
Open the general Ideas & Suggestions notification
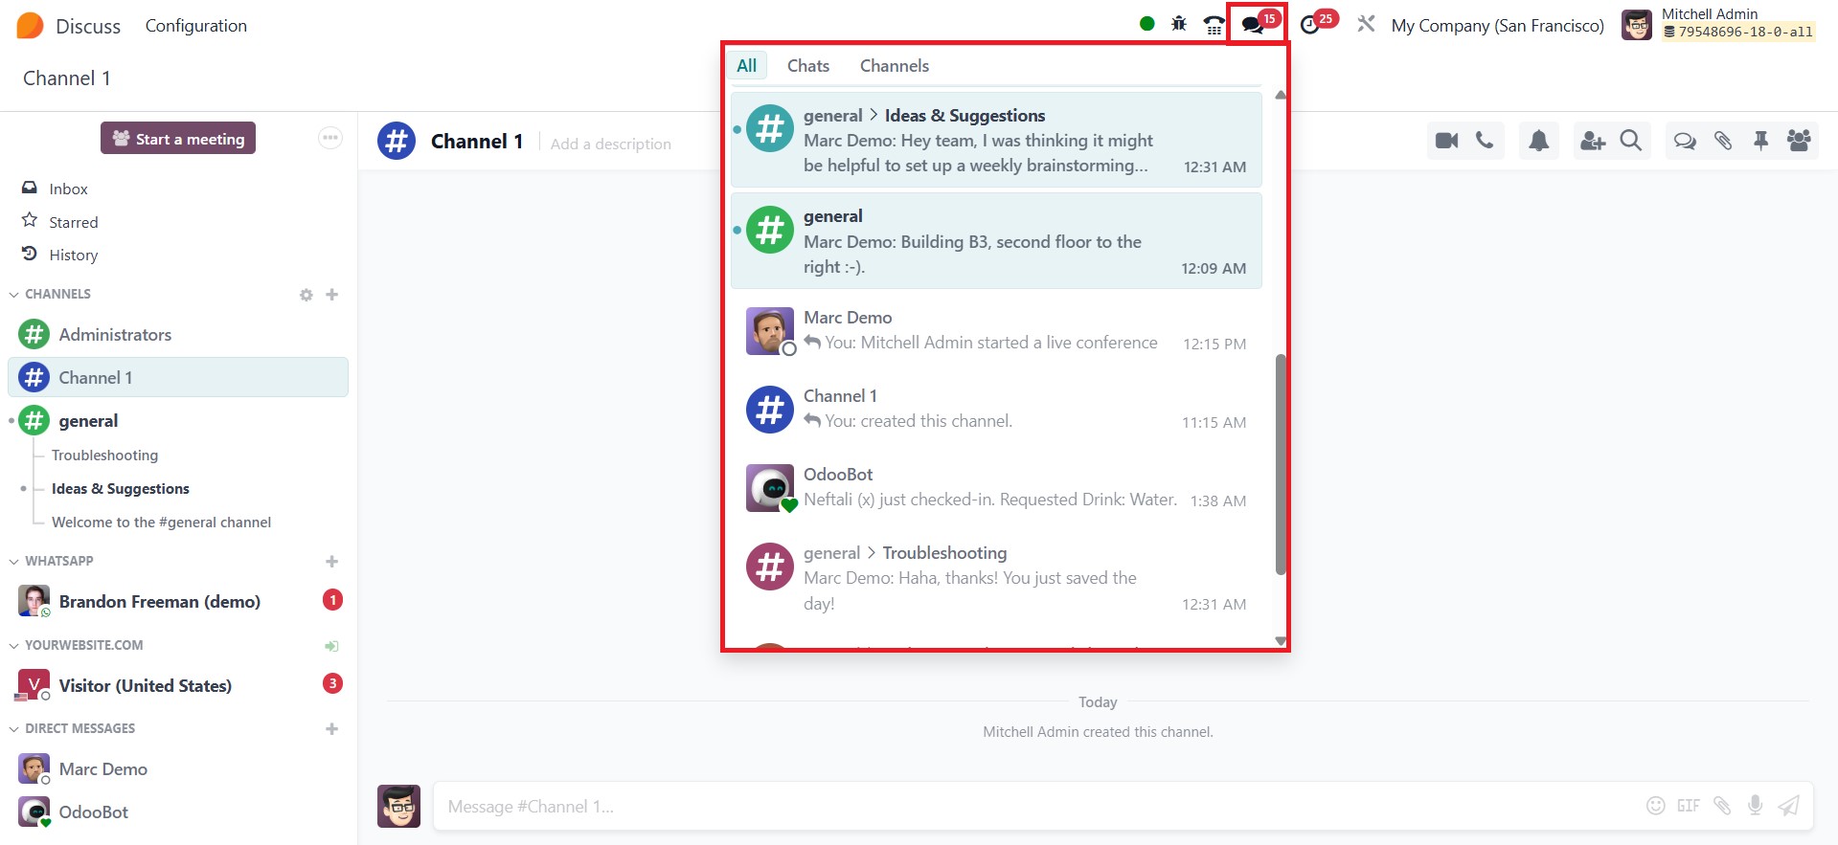(996, 140)
